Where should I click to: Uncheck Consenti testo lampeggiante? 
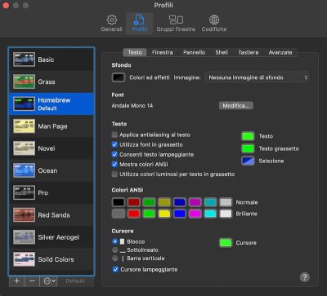click(x=114, y=154)
